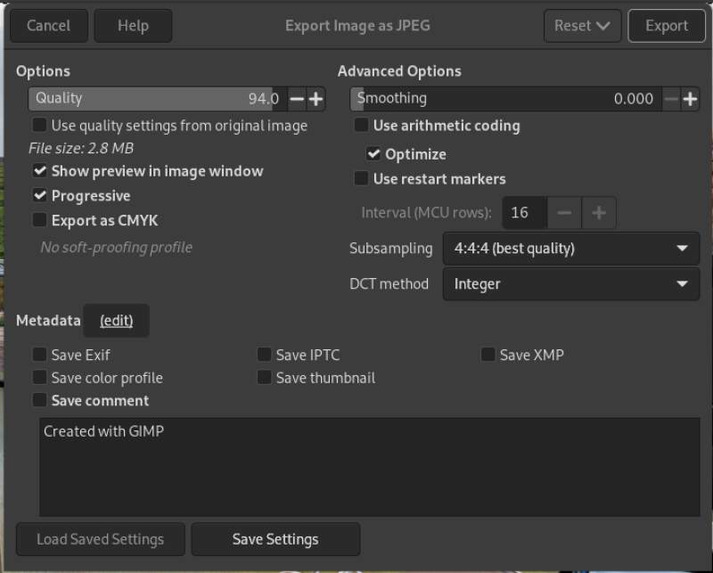Screen dimensions: 713x573
Task: Enable Export as CMYK
Action: point(38,220)
